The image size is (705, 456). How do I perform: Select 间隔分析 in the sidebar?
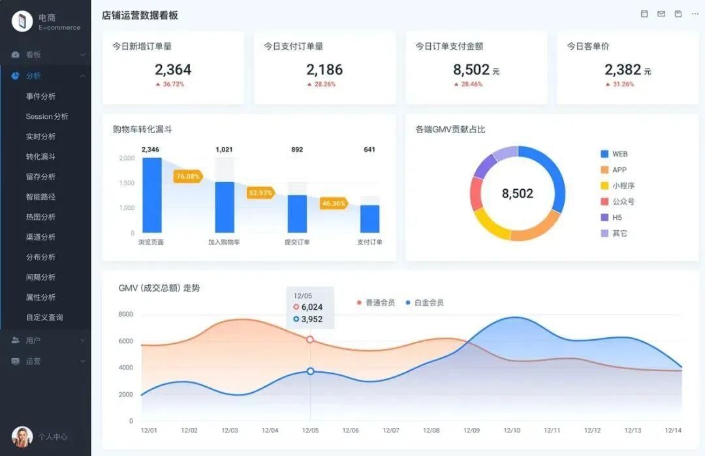coord(40,277)
